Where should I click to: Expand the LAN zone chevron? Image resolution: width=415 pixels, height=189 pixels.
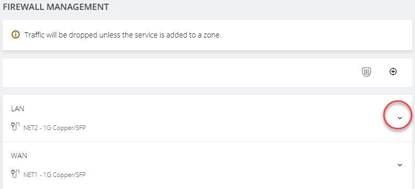click(400, 118)
